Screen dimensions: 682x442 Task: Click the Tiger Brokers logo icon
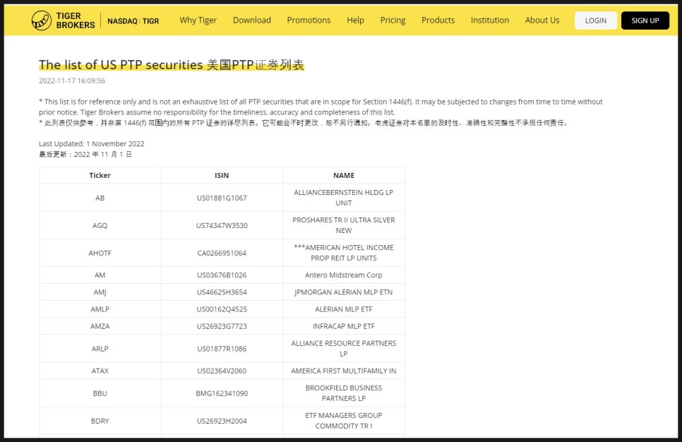42,20
